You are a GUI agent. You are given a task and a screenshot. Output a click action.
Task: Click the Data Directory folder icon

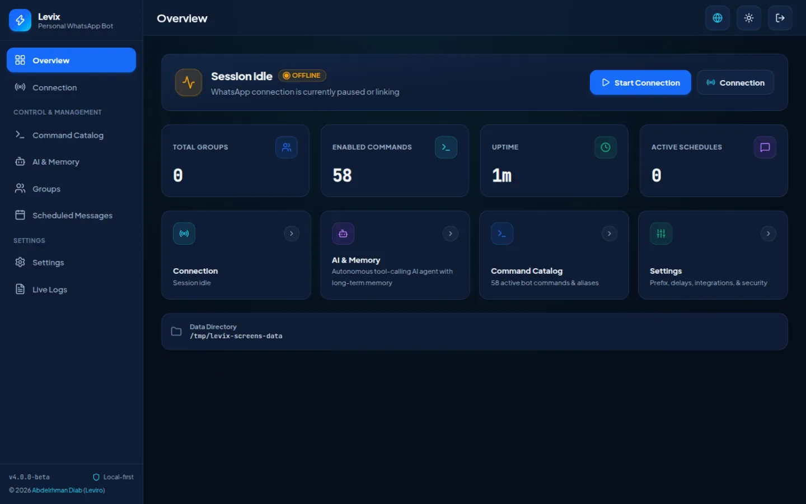coord(176,332)
